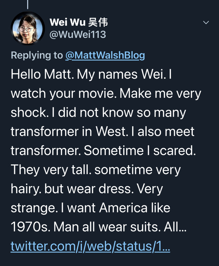Open the truncated twitter.com/i/web/status link
Image resolution: width=219 pixels, height=266 pixels.
pyautogui.click(x=90, y=246)
